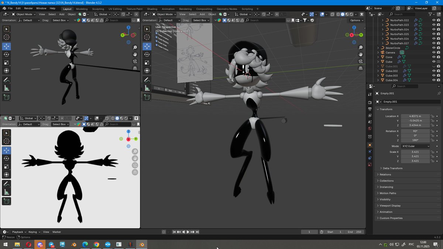Select the Transform tool in the main perspective viewport

[147, 70]
